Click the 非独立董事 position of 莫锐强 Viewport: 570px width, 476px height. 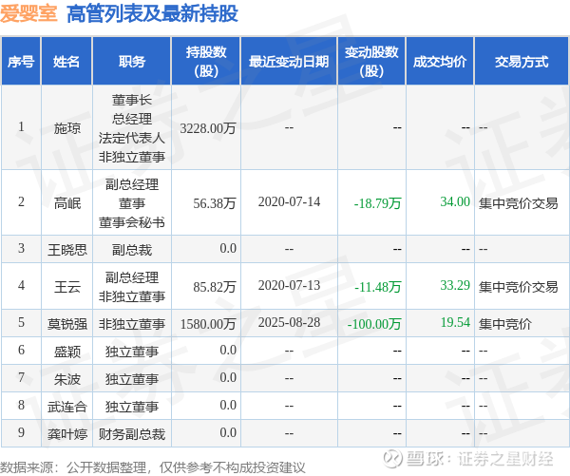coord(132,324)
